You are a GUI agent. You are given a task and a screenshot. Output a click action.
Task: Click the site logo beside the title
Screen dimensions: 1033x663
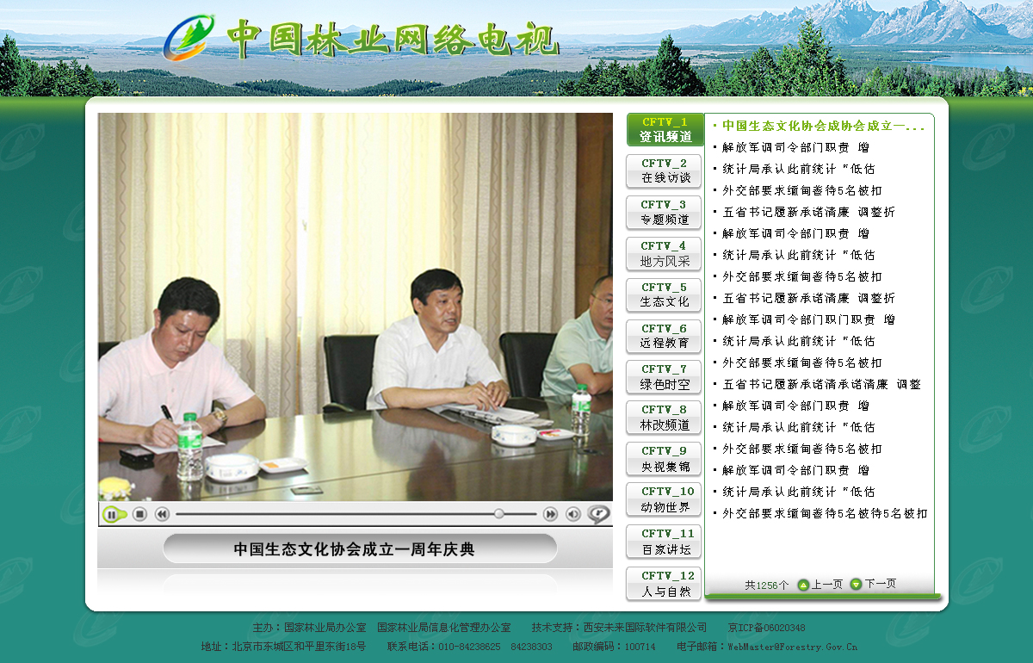pyautogui.click(x=189, y=37)
